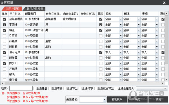Screen dimensions: 169x105
Task: Click the vertical scrollbar up arrow
Action: 166,13
